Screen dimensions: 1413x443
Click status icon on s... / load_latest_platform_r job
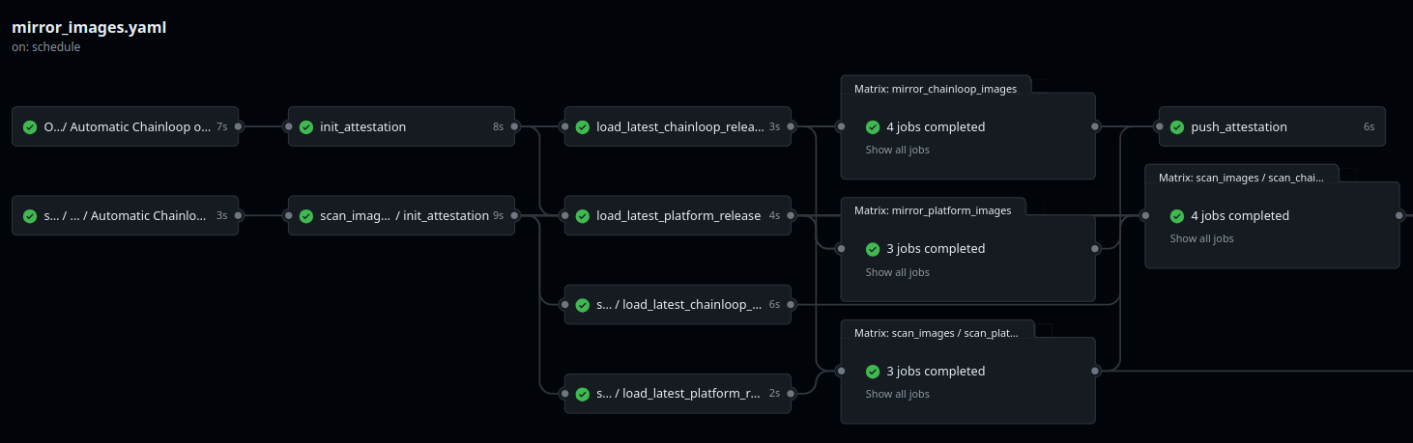tap(583, 394)
